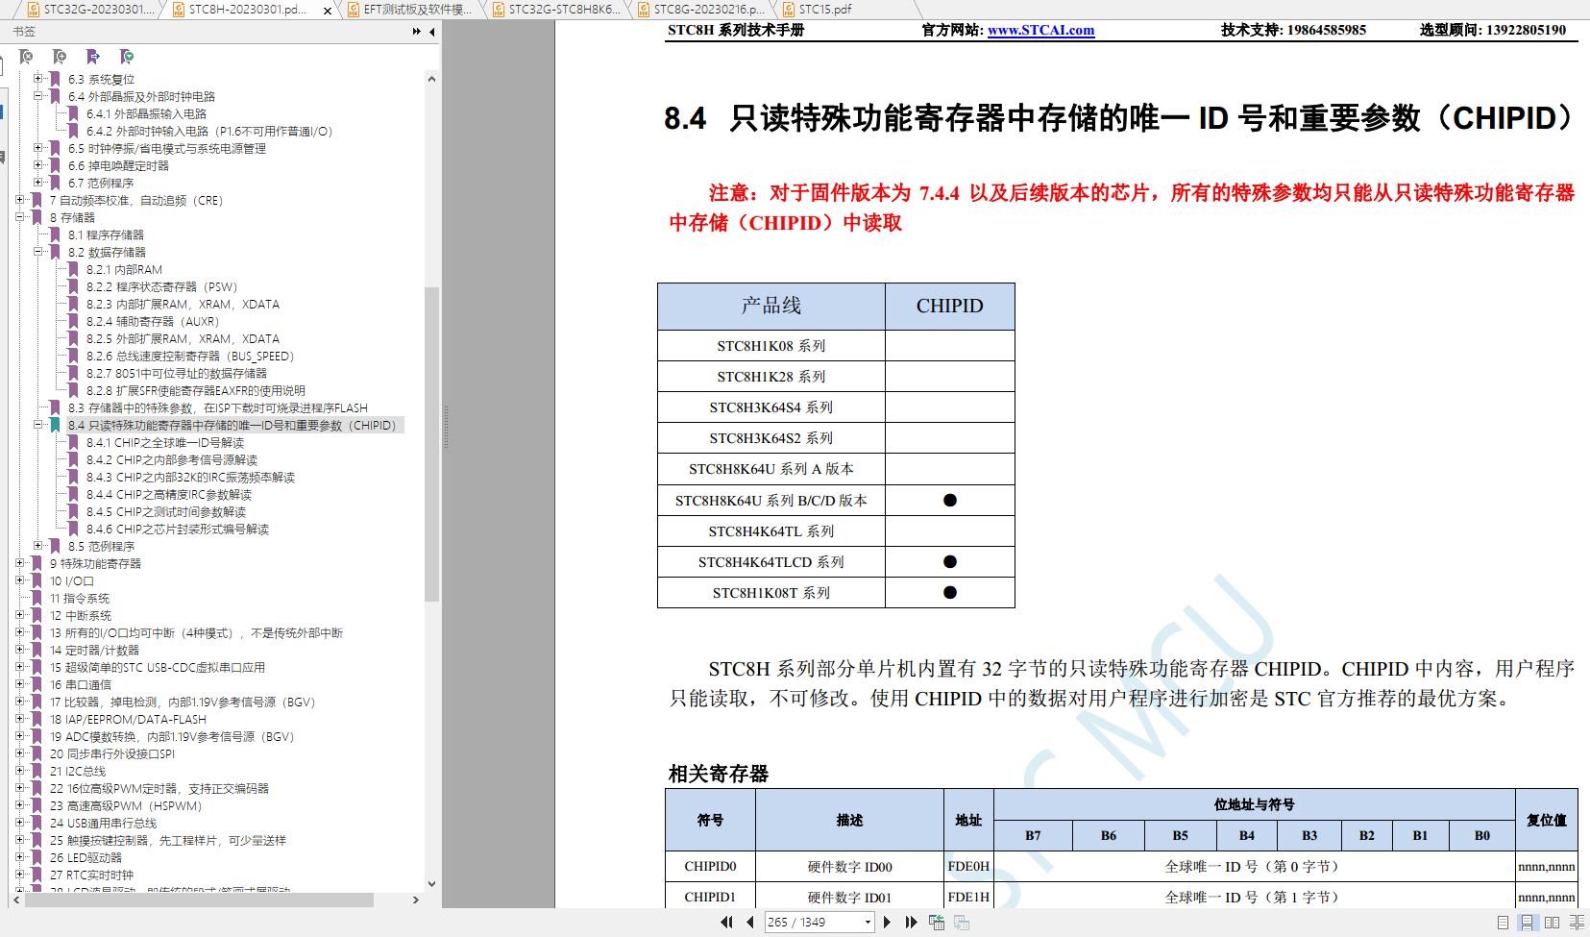The image size is (1590, 937).
Task: Click the bookmarks panel horizontal scrollbar thumb
Action: pos(198,900)
